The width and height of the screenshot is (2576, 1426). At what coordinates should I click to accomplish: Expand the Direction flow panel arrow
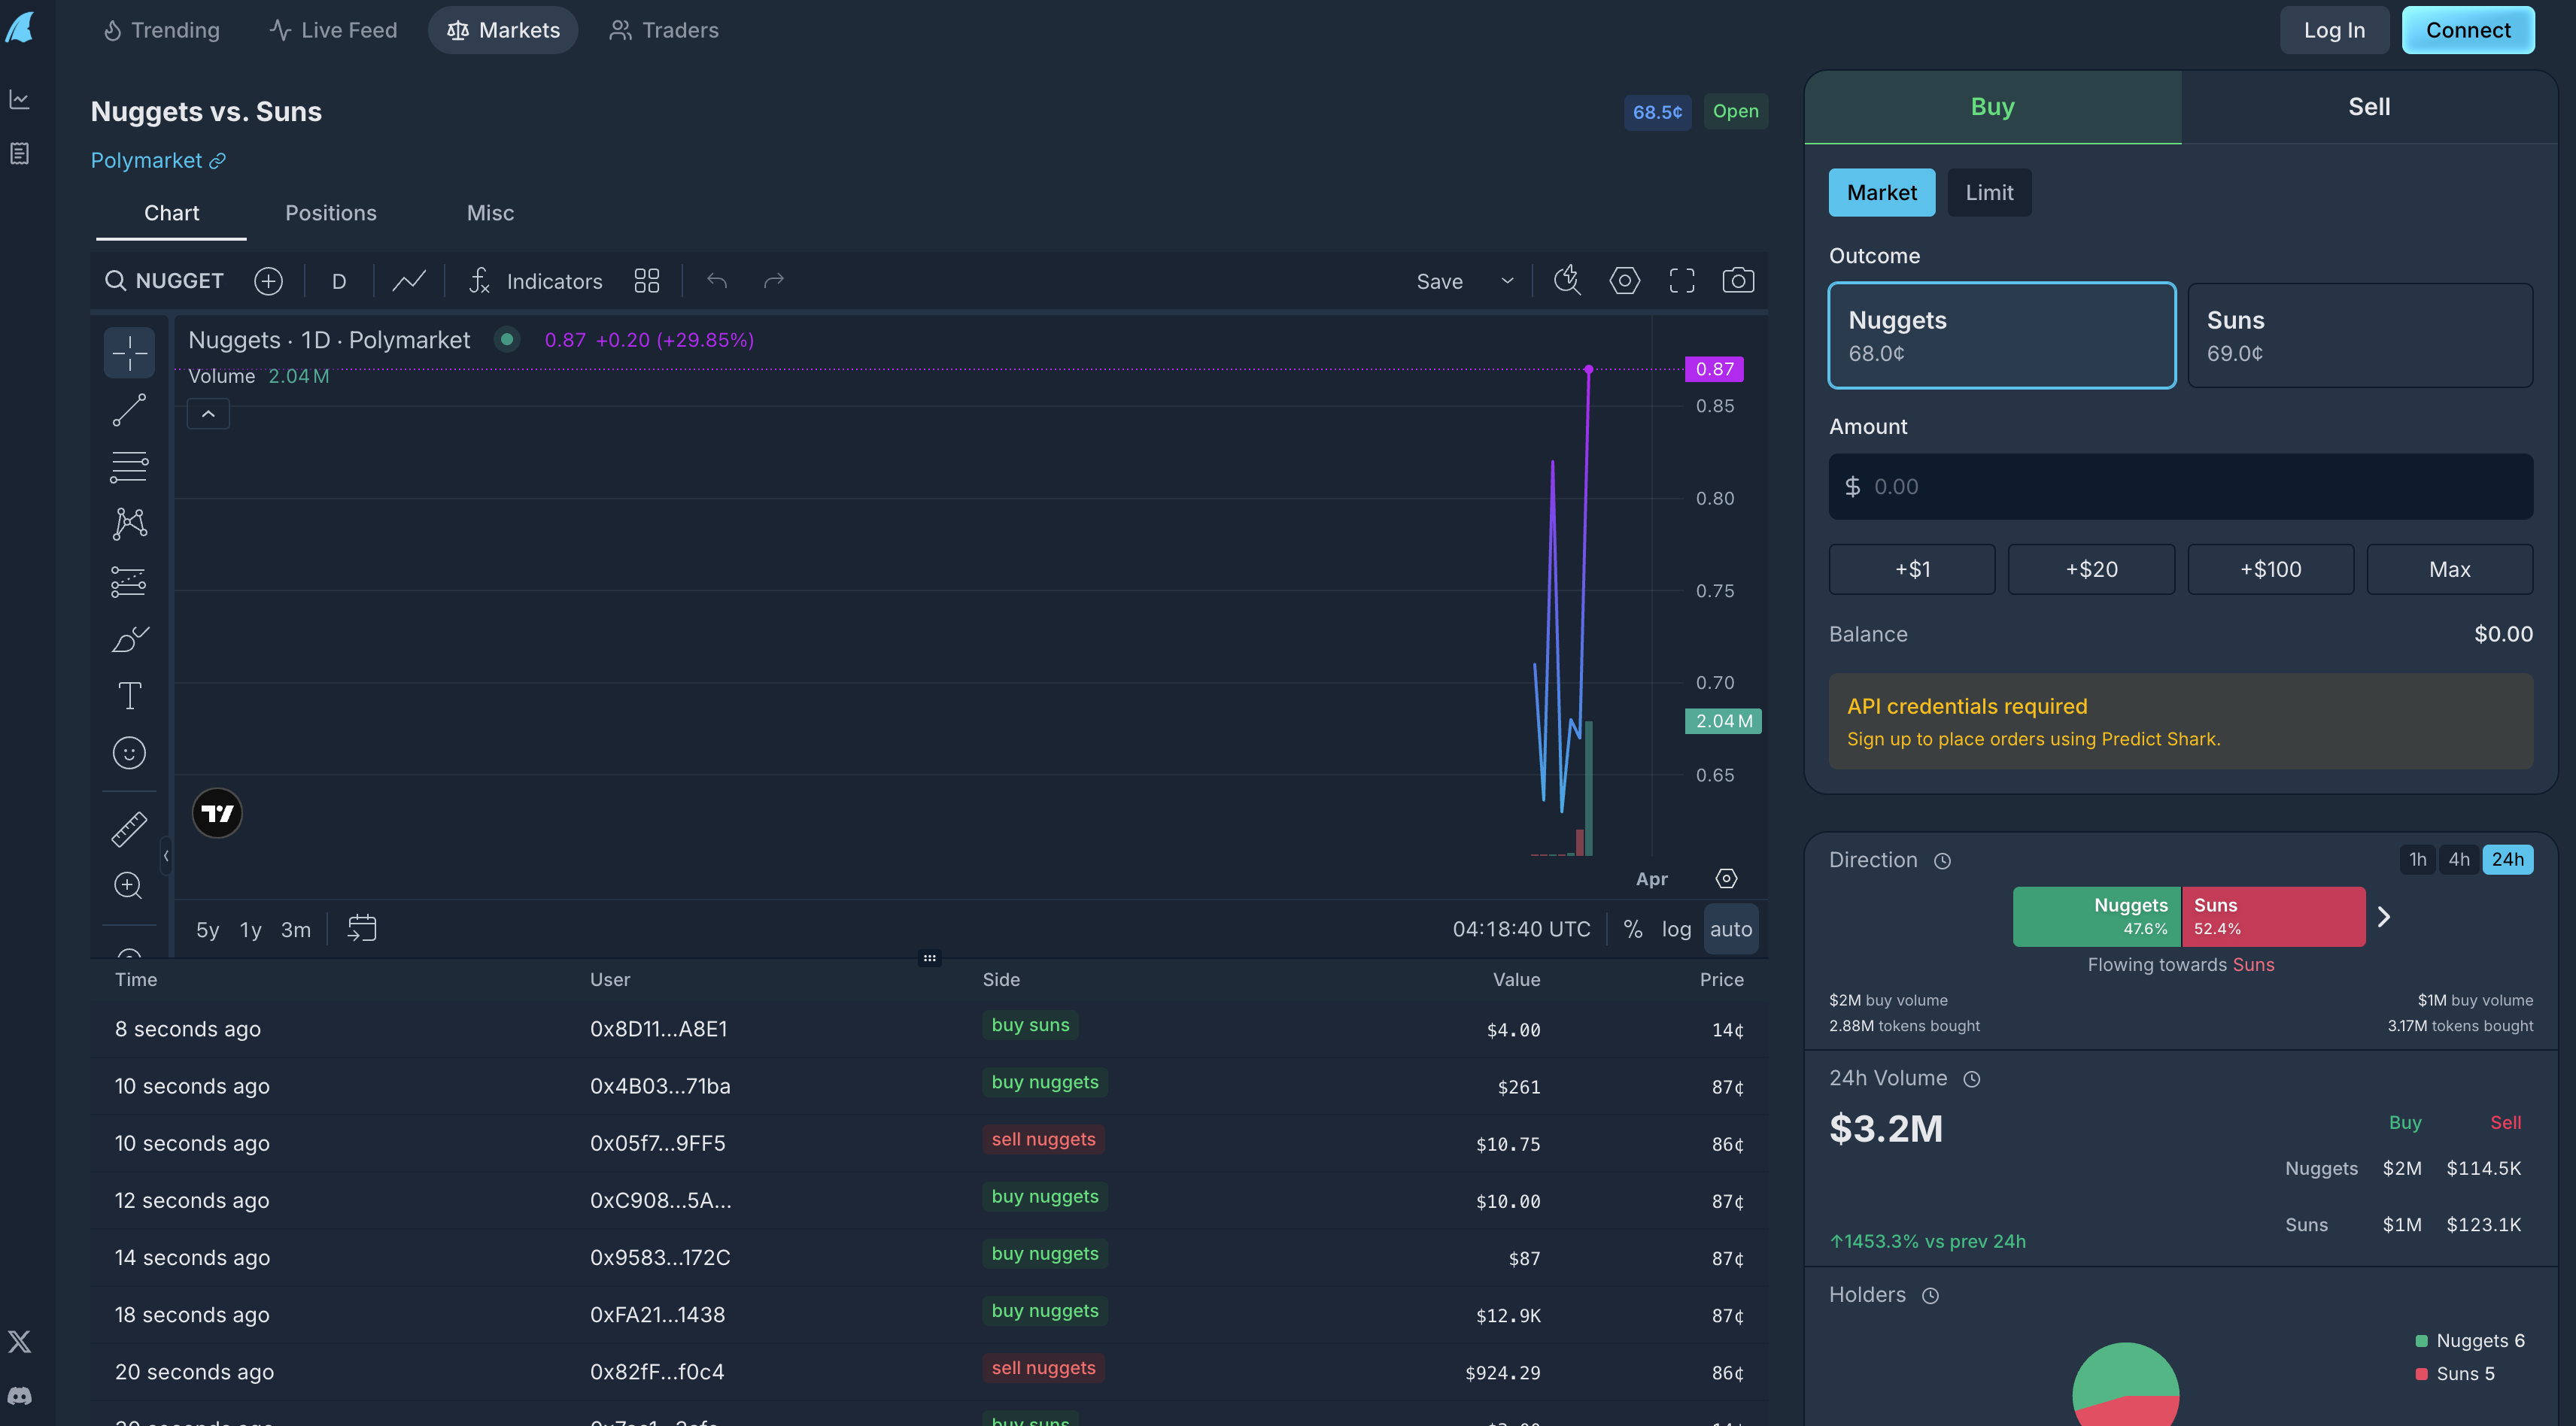[x=2386, y=915]
